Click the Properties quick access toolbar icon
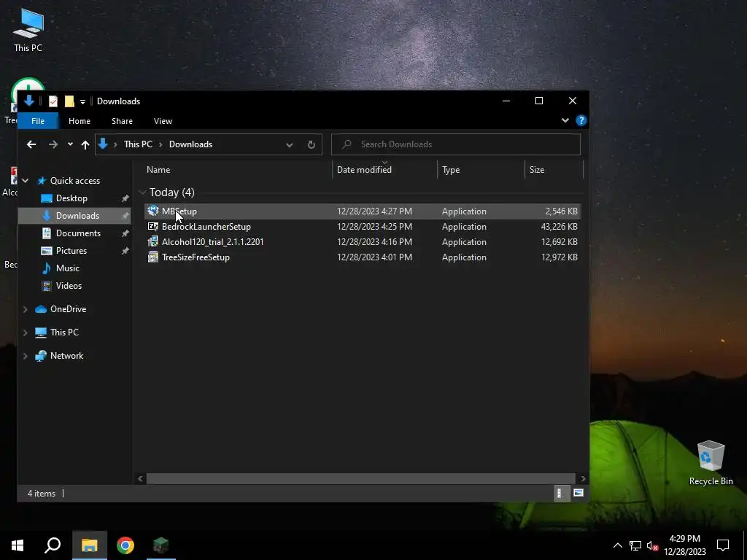This screenshot has width=747, height=560. (x=53, y=101)
